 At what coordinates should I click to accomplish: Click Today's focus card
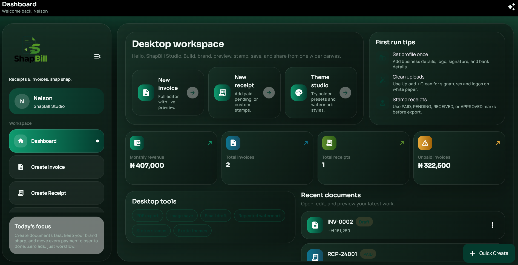[x=56, y=235]
